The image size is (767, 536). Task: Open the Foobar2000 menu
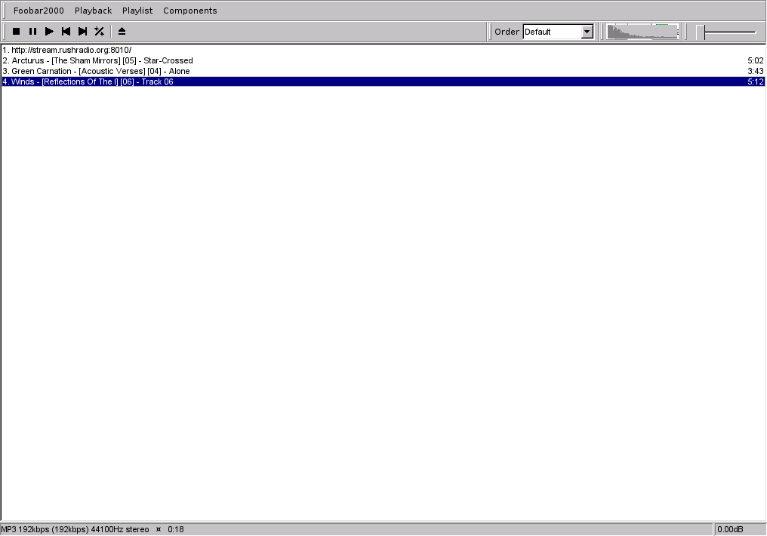39,10
